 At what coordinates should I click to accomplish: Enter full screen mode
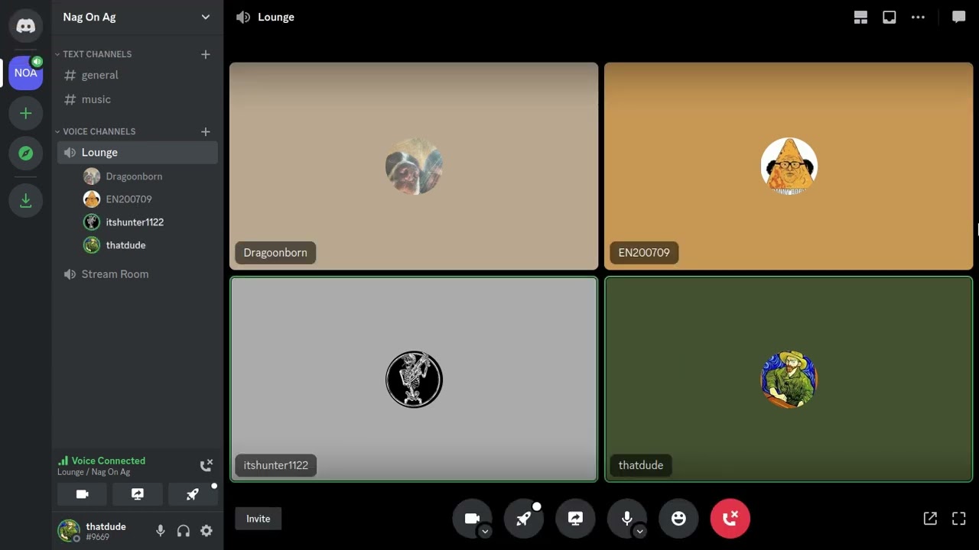[958, 519]
